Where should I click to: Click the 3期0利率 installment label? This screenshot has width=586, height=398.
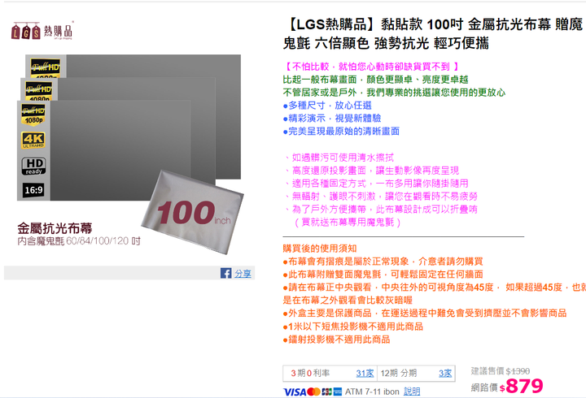click(x=310, y=374)
